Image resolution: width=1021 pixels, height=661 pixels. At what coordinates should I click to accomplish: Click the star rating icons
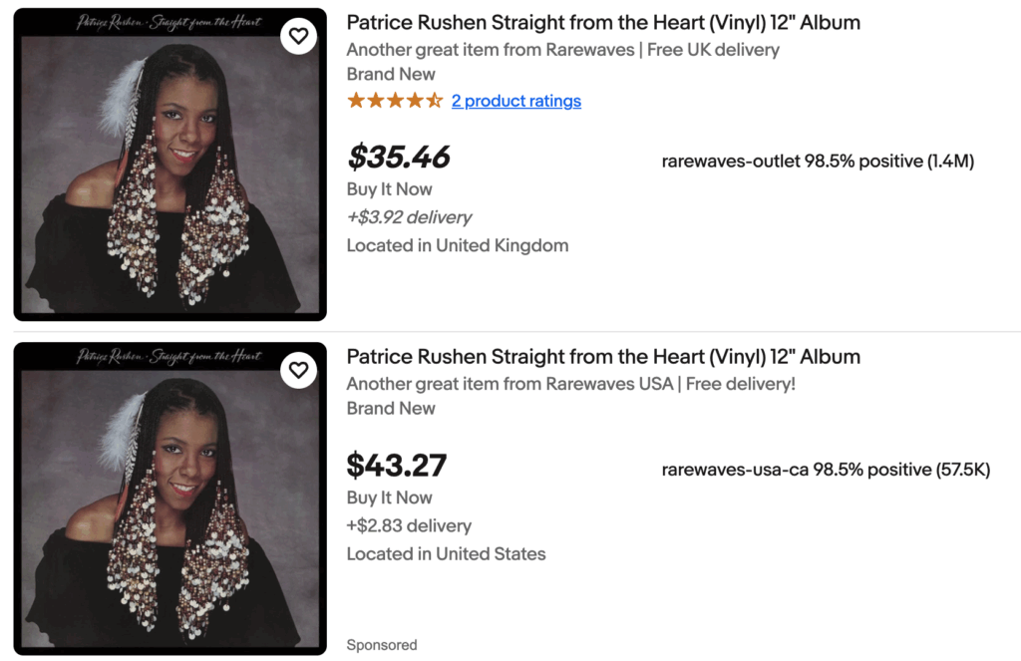[394, 101]
